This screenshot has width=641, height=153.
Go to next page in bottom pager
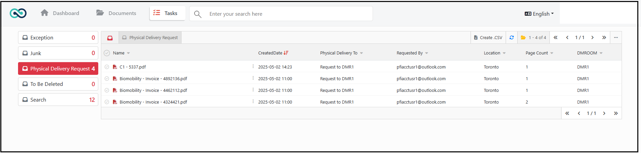coord(604,114)
